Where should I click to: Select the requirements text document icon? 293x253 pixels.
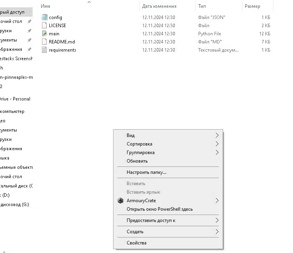pos(44,50)
